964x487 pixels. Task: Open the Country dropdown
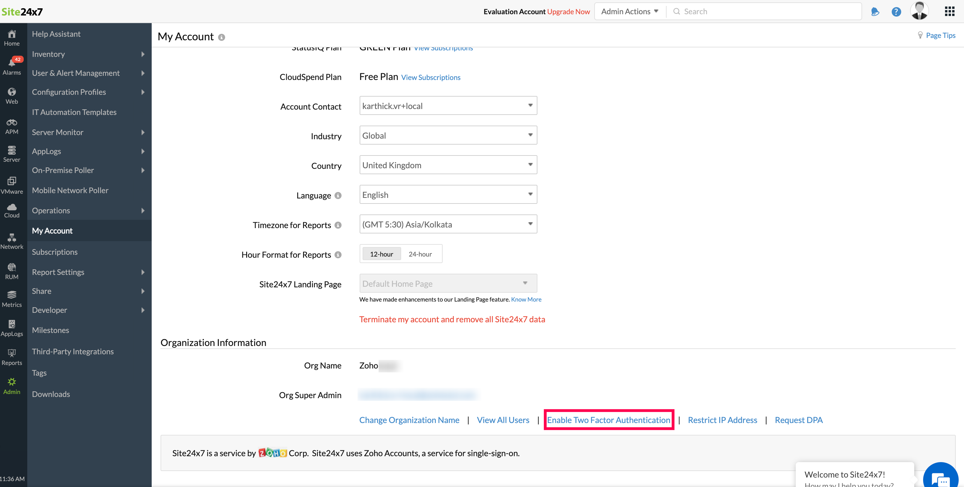click(x=448, y=165)
